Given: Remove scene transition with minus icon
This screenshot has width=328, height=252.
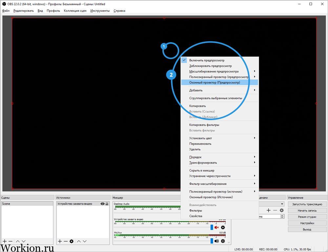Looking at the screenshot, I should [275, 210].
